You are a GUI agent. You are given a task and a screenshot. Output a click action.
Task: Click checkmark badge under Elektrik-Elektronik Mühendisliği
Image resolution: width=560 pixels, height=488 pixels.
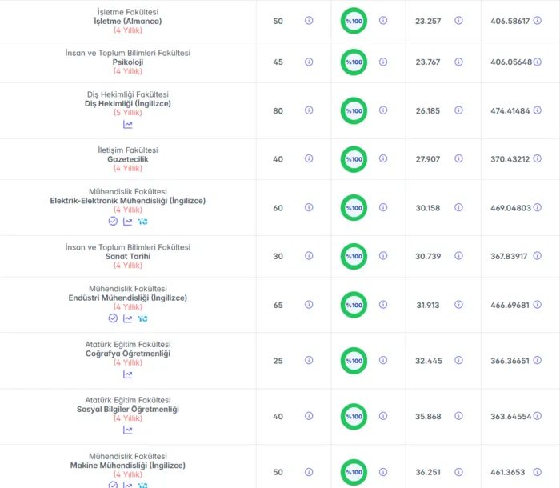(113, 221)
